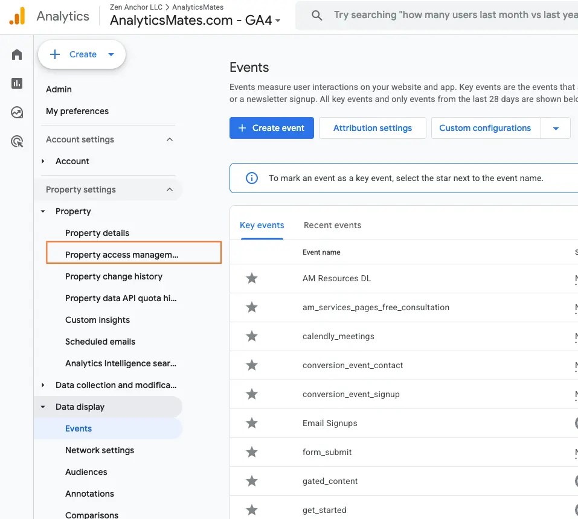Toggle star for get_started
Image resolution: width=578 pixels, height=519 pixels.
[x=252, y=510]
